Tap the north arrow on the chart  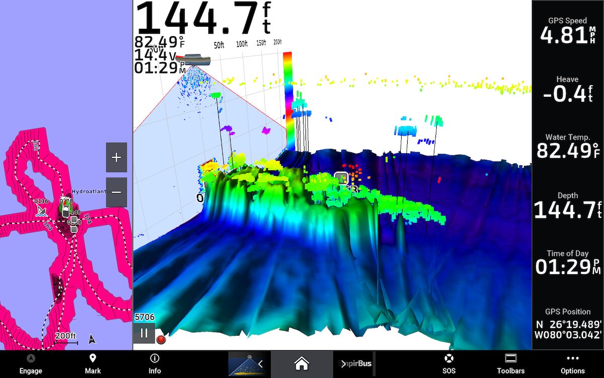[92, 339]
